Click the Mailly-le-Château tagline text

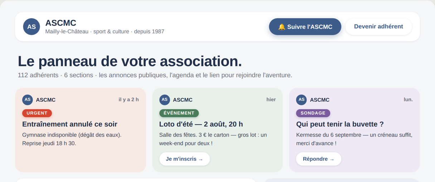pos(105,32)
